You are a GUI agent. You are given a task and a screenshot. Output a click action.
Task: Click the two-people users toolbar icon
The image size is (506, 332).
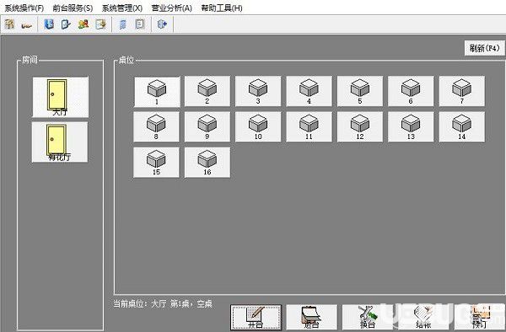(x=83, y=24)
